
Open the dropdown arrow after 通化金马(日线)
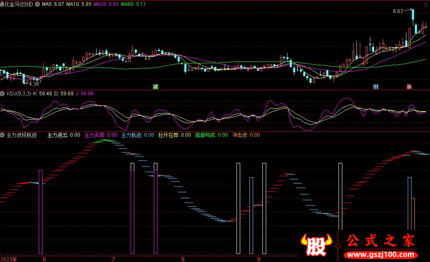37,4
